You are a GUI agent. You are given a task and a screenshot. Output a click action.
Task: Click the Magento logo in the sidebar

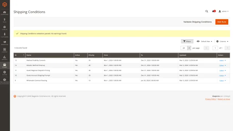point(5,5)
